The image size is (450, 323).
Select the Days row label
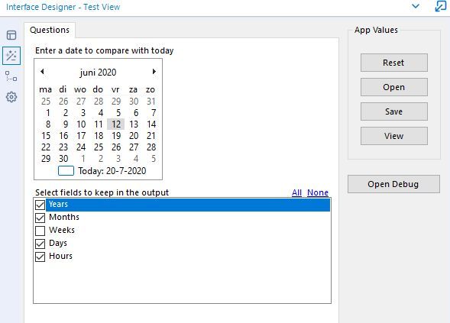point(58,243)
